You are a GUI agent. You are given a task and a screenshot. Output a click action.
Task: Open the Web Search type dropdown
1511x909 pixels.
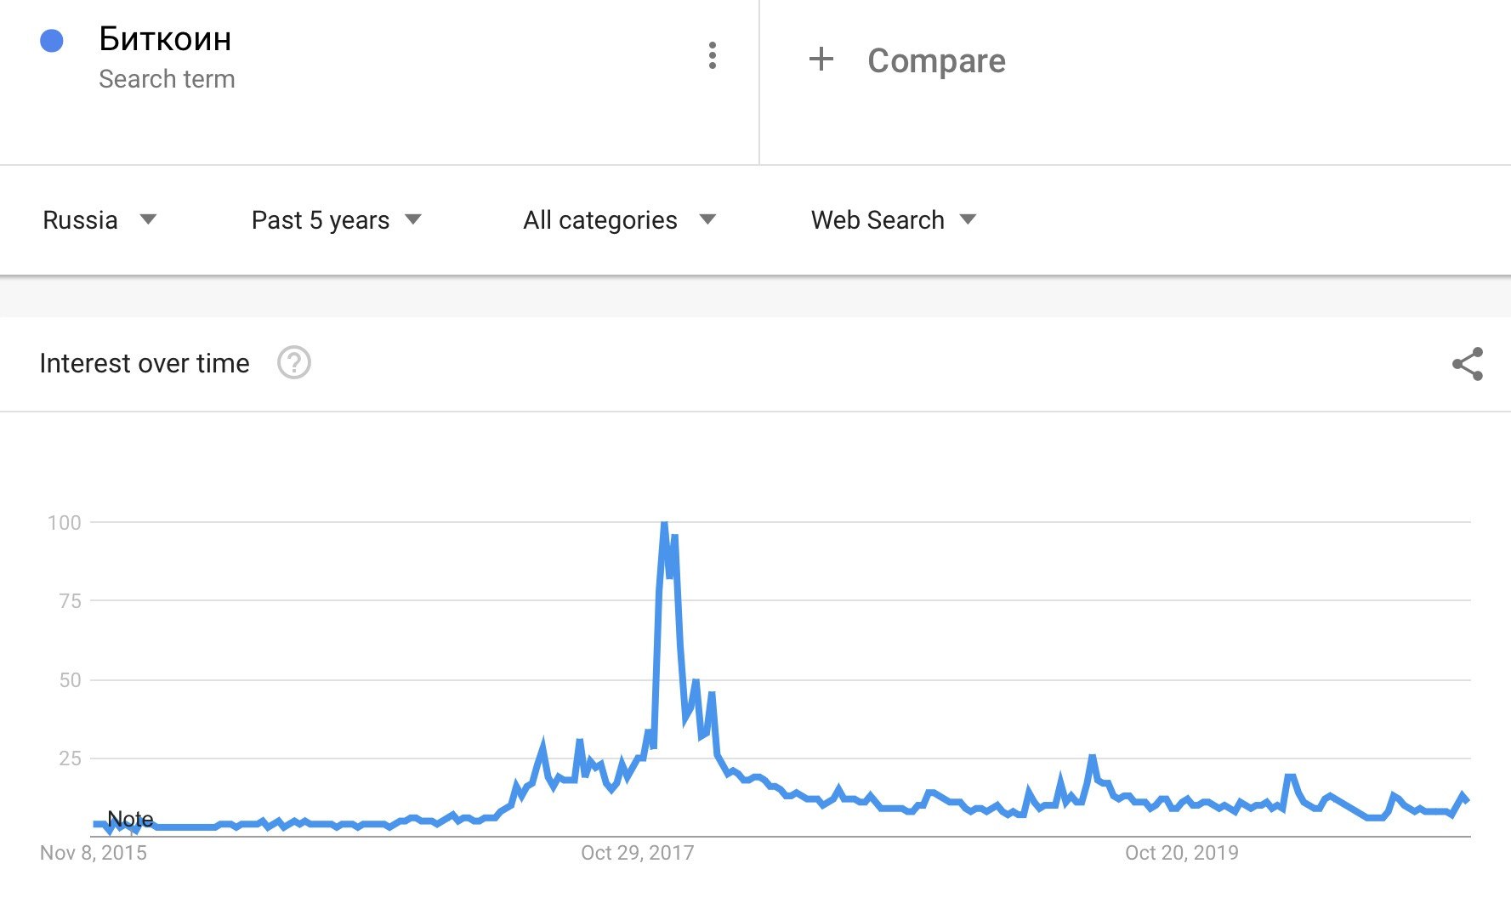click(893, 220)
